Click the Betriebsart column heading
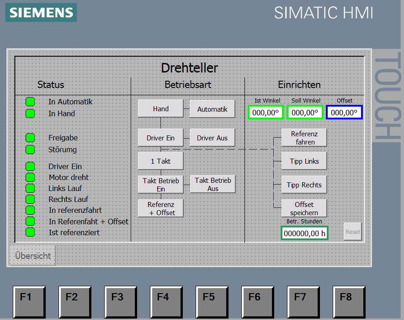Image resolution: width=404 pixels, height=320 pixels. [x=188, y=85]
